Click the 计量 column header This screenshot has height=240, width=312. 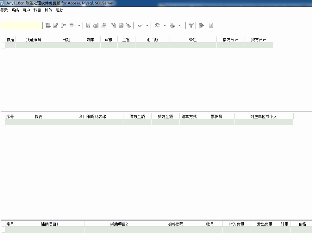pyautogui.click(x=285, y=224)
